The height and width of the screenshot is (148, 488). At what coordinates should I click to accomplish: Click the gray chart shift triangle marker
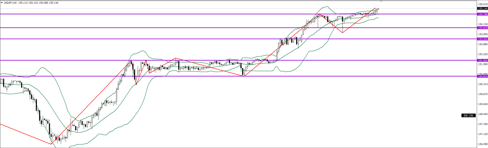tap(381, 2)
